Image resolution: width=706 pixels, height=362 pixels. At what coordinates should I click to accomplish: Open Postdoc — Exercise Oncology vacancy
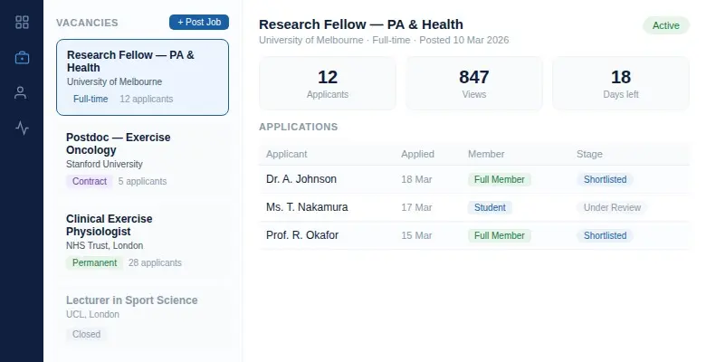coord(142,159)
